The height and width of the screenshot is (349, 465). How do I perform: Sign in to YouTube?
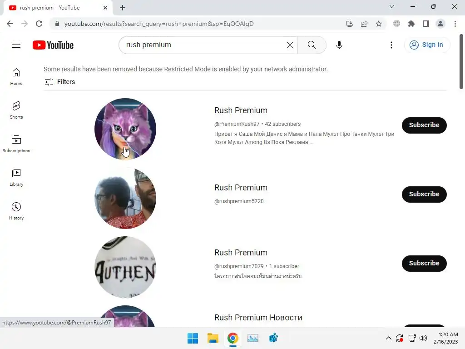(x=427, y=45)
